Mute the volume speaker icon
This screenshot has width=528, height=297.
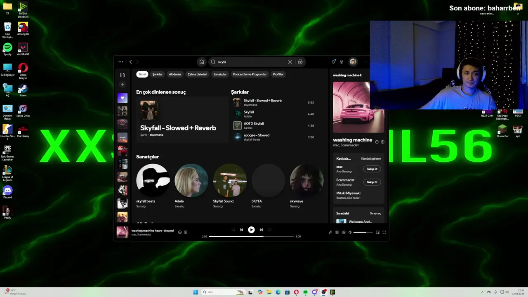(350, 232)
